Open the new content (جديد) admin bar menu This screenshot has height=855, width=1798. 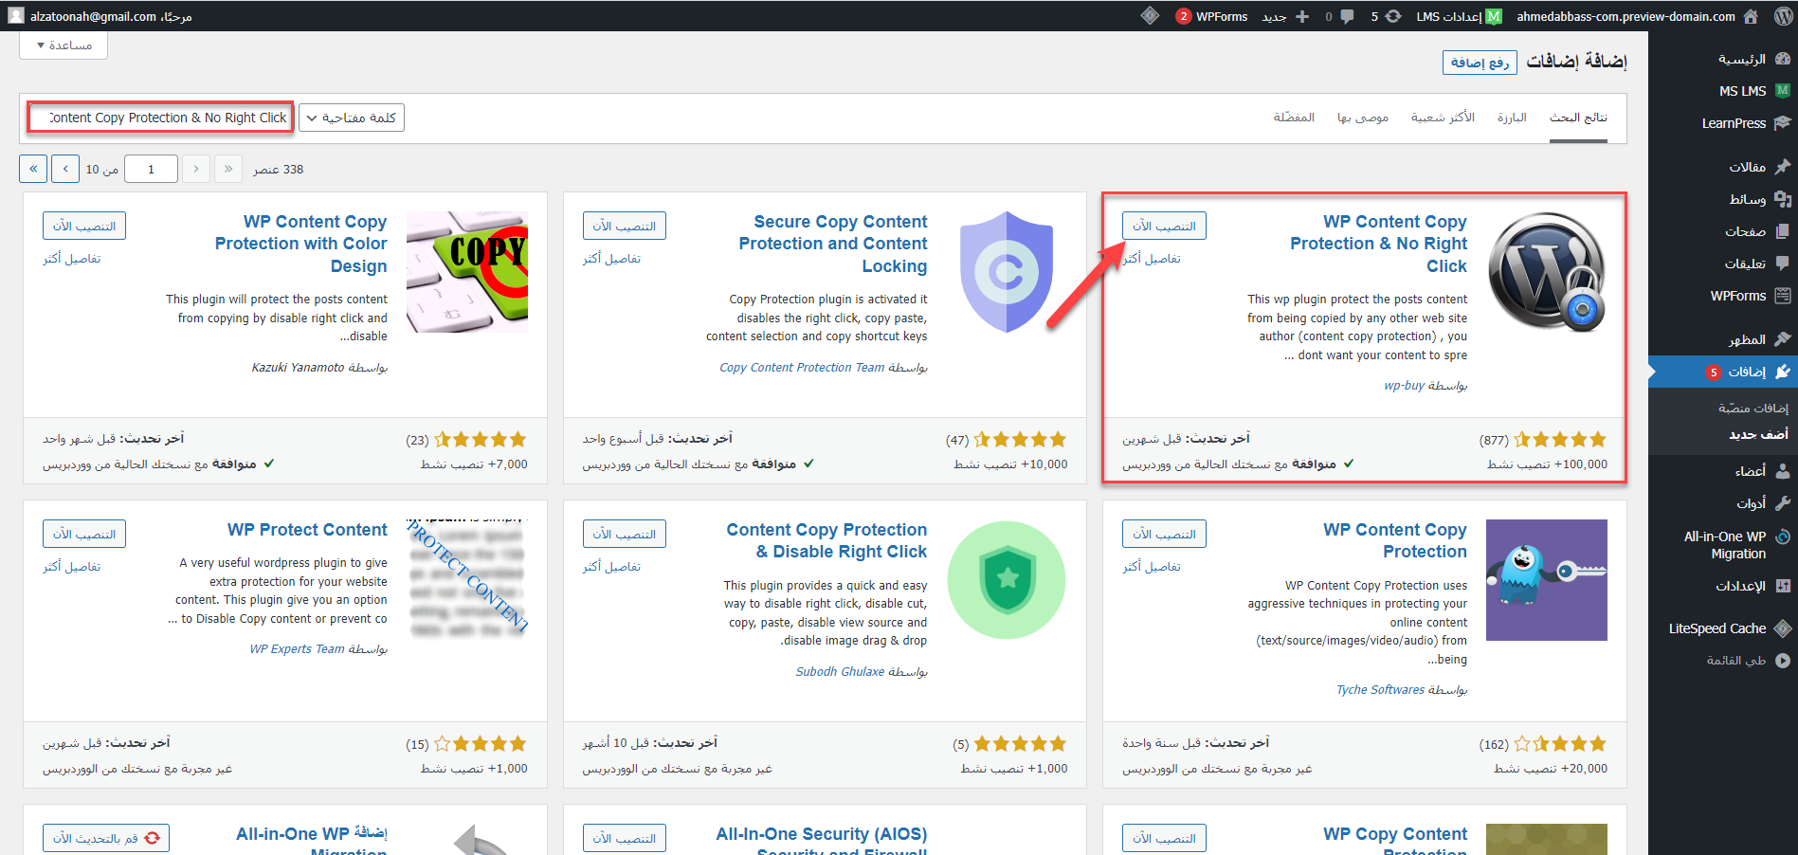[1284, 16]
